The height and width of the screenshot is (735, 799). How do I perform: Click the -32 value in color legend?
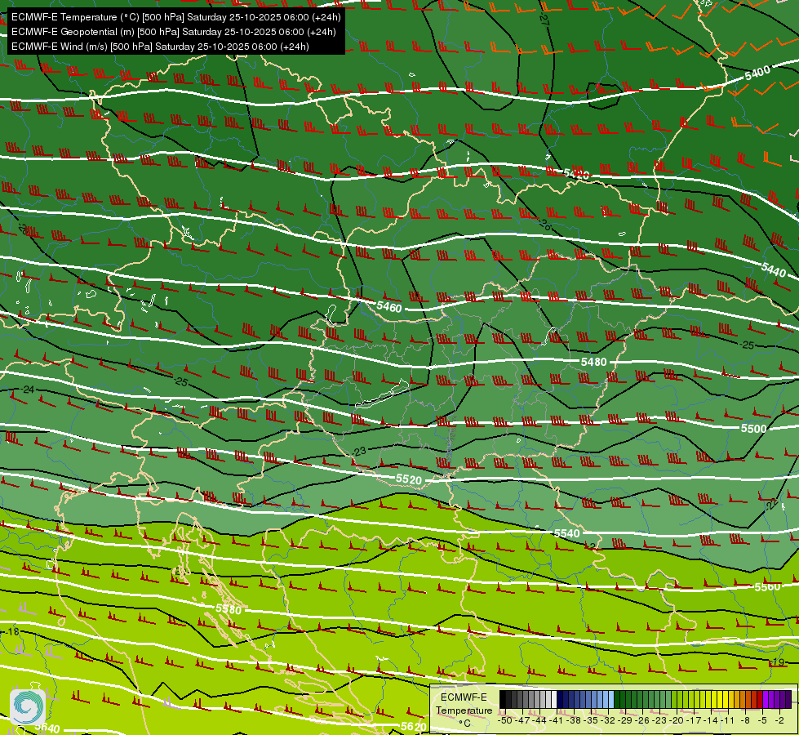click(x=608, y=720)
